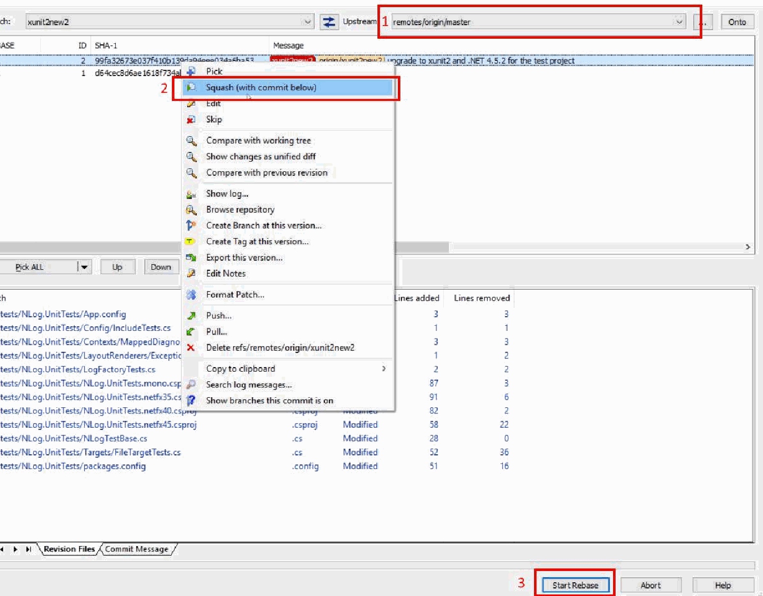
Task: Expand the Copy to clipboard submenu
Action: (x=384, y=369)
